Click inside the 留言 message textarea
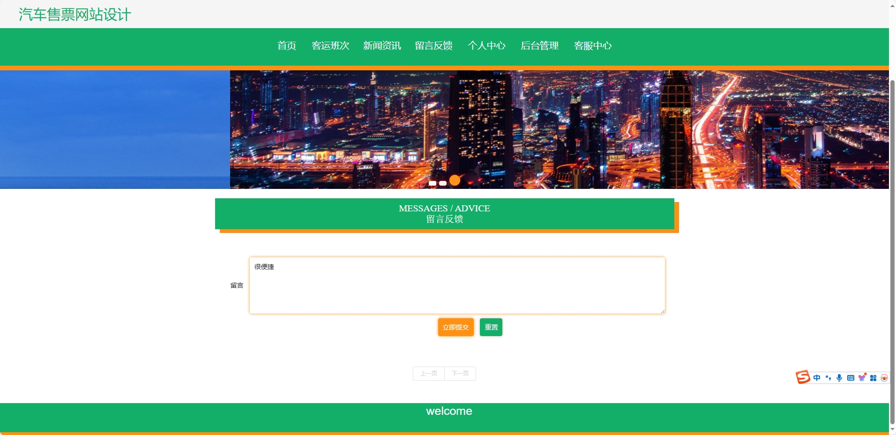 pos(456,285)
